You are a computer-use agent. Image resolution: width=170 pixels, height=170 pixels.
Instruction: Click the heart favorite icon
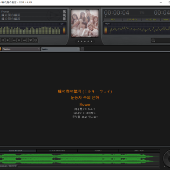[31, 40]
